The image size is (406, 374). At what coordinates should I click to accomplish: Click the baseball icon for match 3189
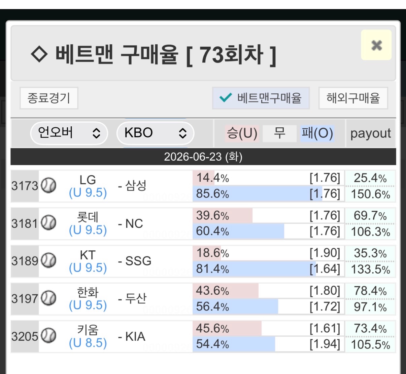[x=48, y=261]
